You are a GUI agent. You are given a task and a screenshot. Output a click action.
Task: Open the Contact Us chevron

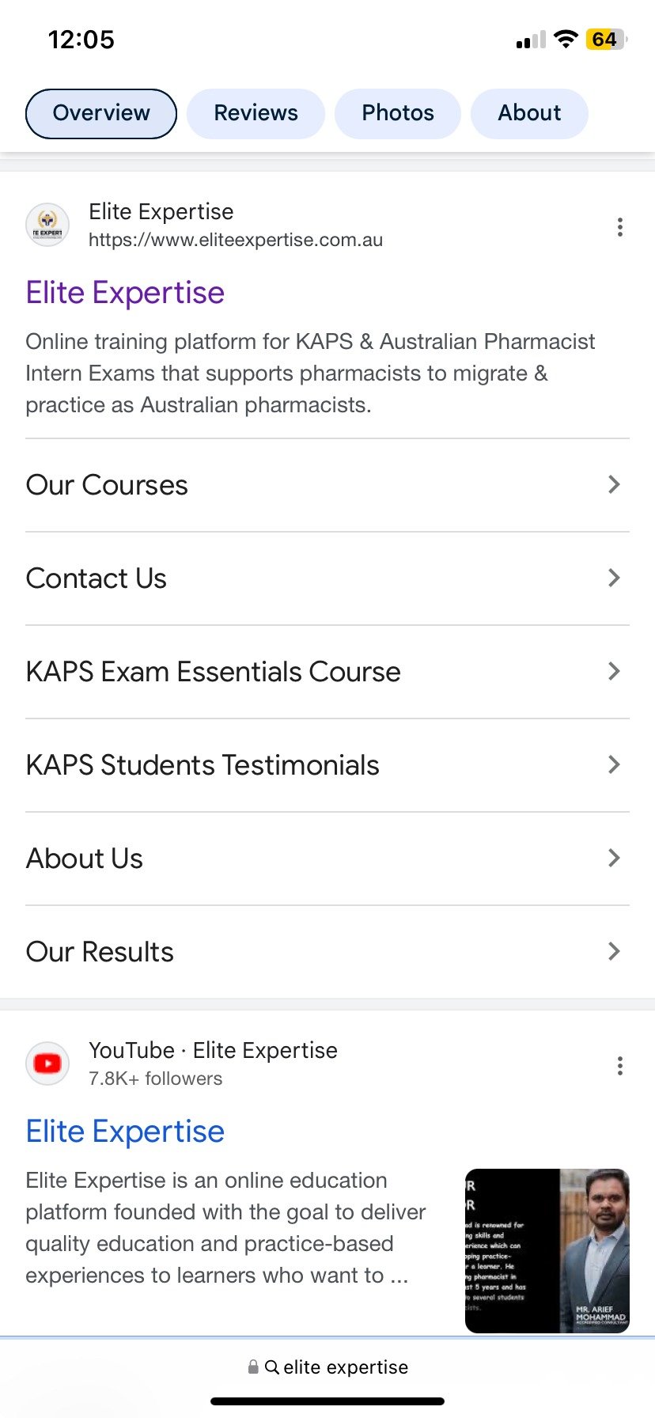[x=614, y=578]
